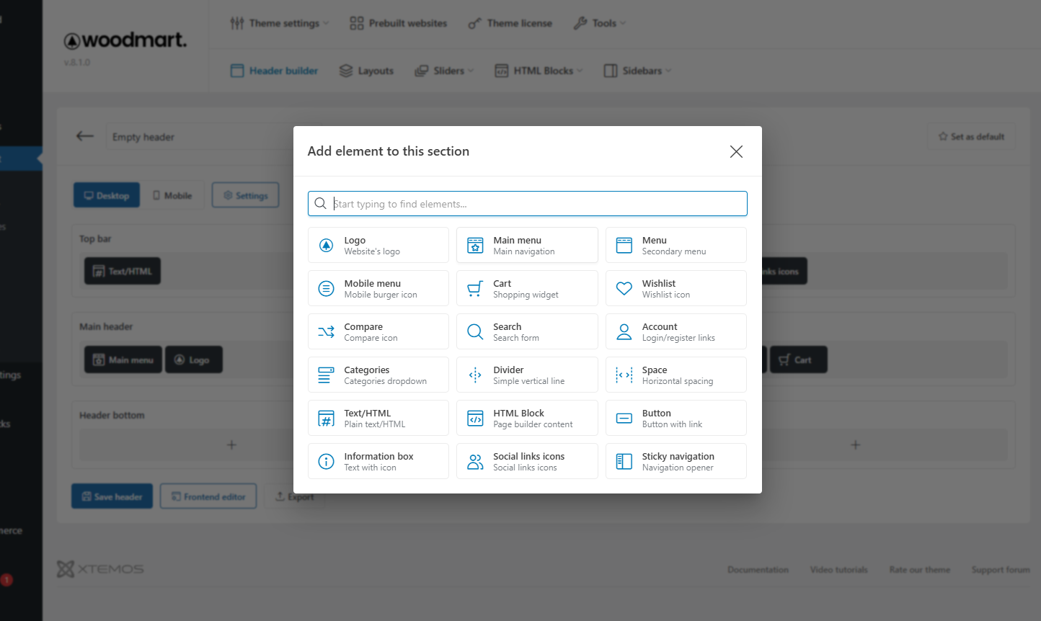Select the Cart shopping widget icon
1041x621 pixels.
click(475, 289)
